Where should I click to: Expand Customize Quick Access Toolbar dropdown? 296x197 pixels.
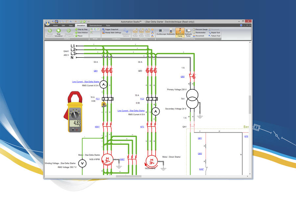point(89,22)
